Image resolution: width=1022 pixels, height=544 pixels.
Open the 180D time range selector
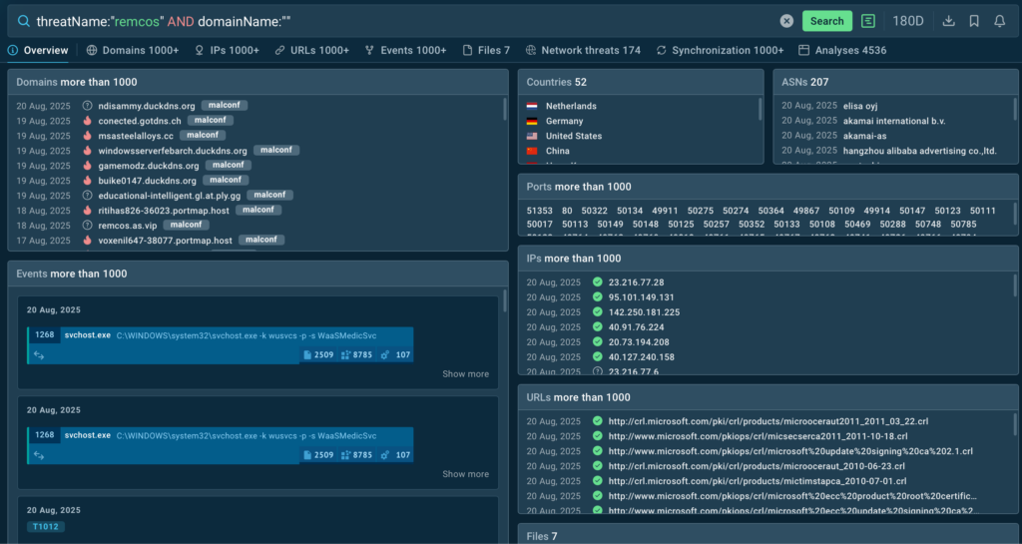pos(907,21)
